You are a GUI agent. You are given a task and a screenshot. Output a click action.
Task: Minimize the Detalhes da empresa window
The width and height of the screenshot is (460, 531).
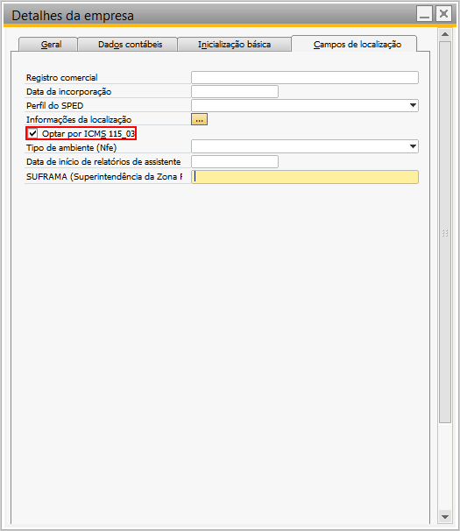[424, 14]
